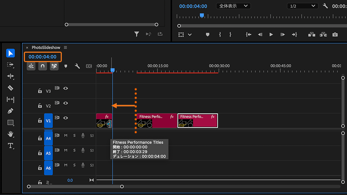Toggle insert and overwrite sequences as nests

pos(31,66)
